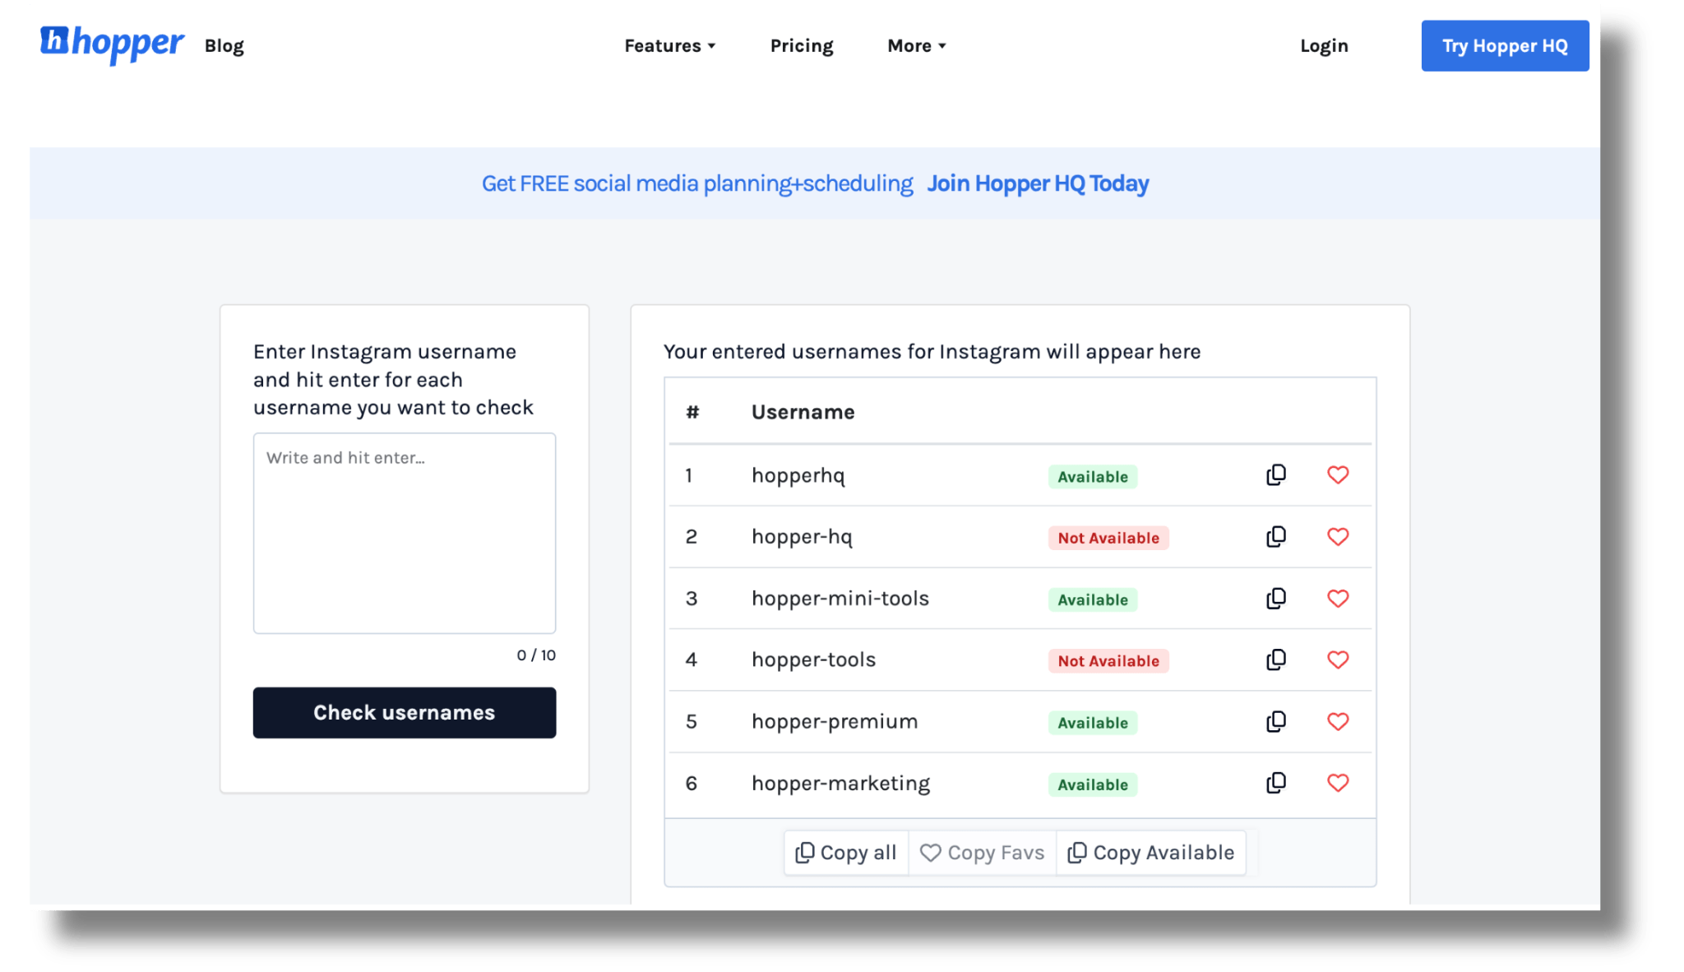Open the More dropdown menu
1684x972 pixels.
[x=916, y=46]
